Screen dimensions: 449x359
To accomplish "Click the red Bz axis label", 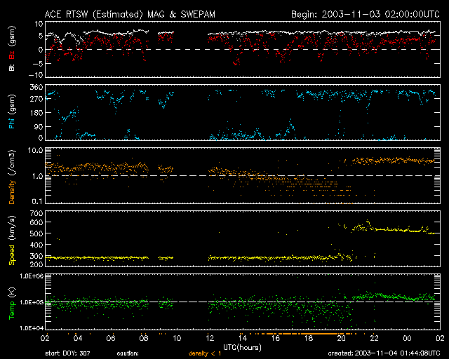I will [12, 55].
